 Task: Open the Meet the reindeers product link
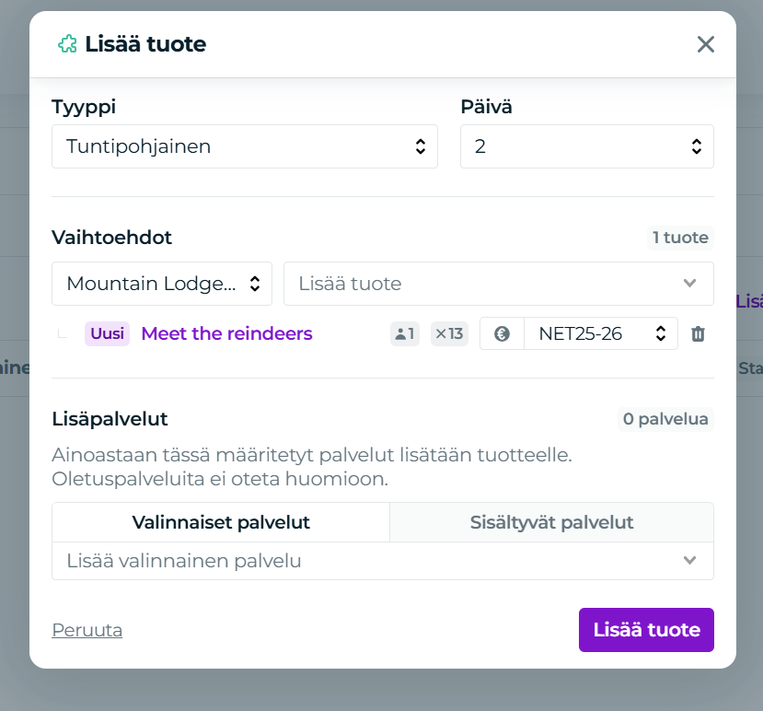click(x=226, y=333)
